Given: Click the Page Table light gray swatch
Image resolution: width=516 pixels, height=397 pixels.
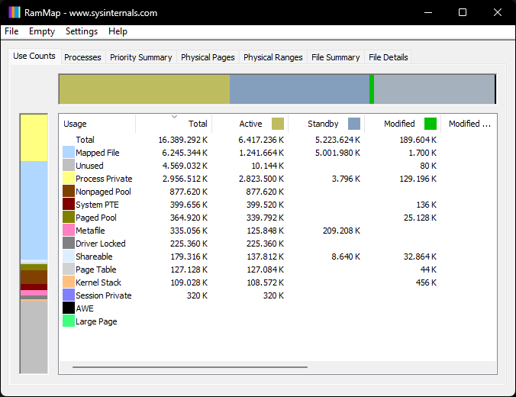Looking at the screenshot, I should coord(69,270).
